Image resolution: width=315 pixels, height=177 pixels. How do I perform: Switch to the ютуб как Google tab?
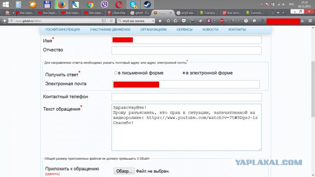click(x=186, y=13)
